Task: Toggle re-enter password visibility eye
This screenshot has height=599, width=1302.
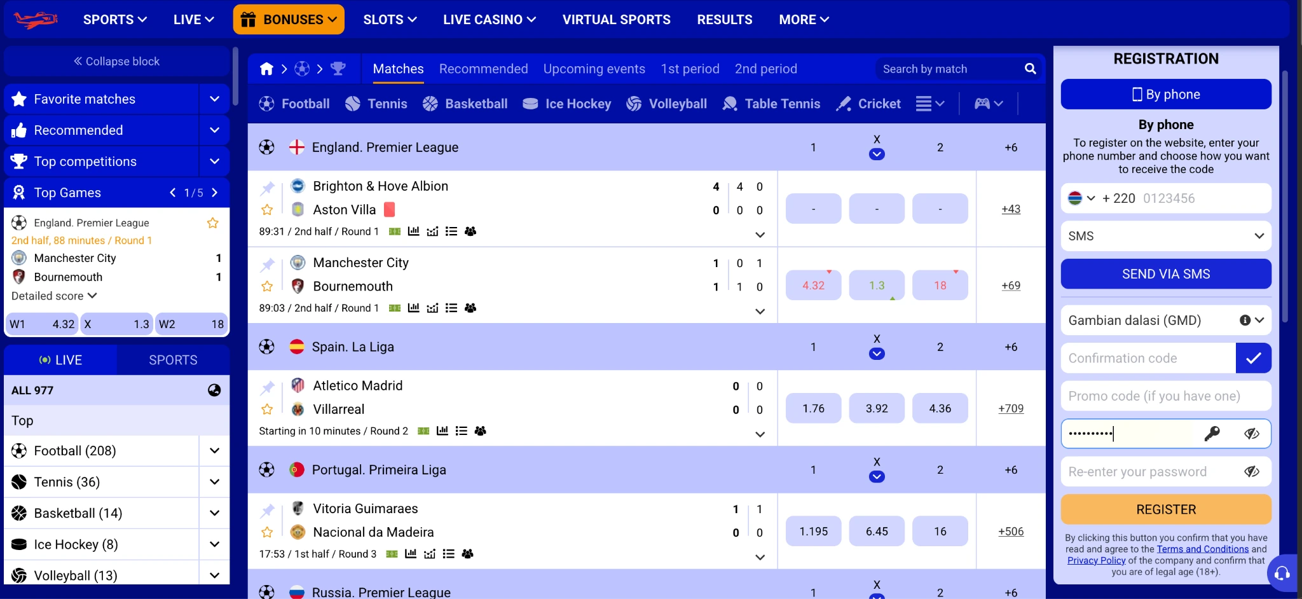Action: [x=1252, y=472]
